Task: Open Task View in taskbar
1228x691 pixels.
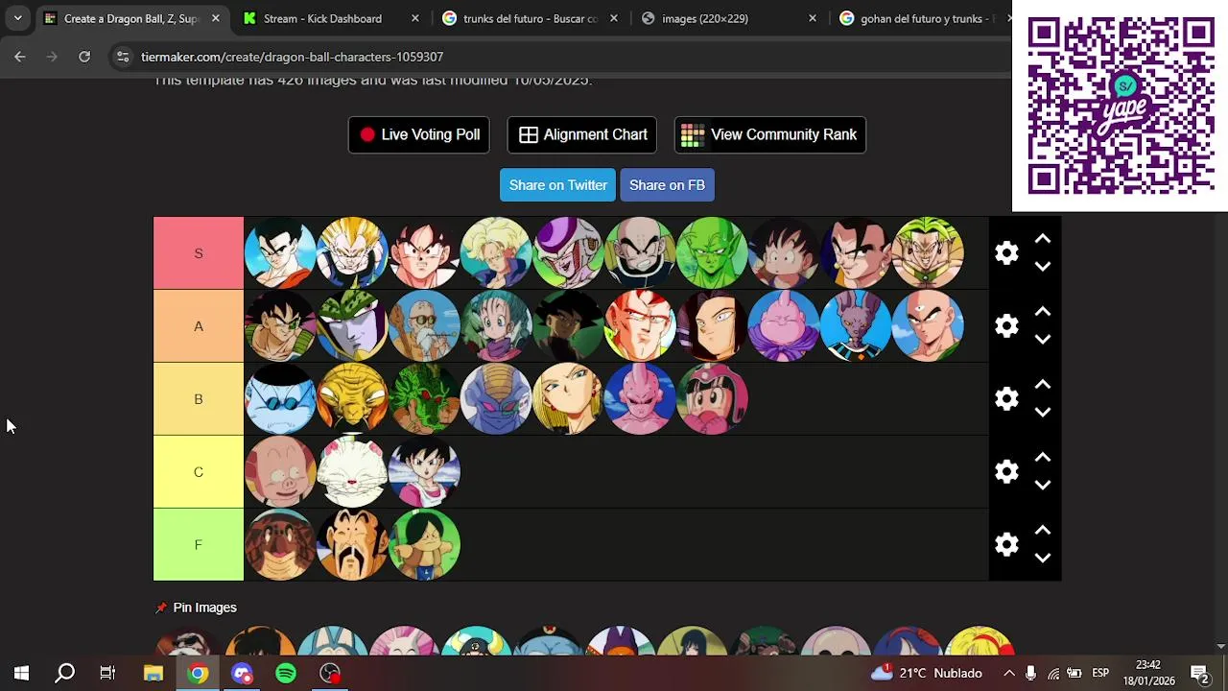Action: pyautogui.click(x=107, y=674)
